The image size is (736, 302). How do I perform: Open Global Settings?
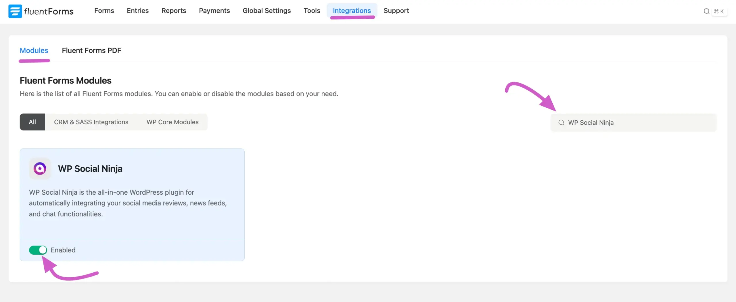[267, 11]
